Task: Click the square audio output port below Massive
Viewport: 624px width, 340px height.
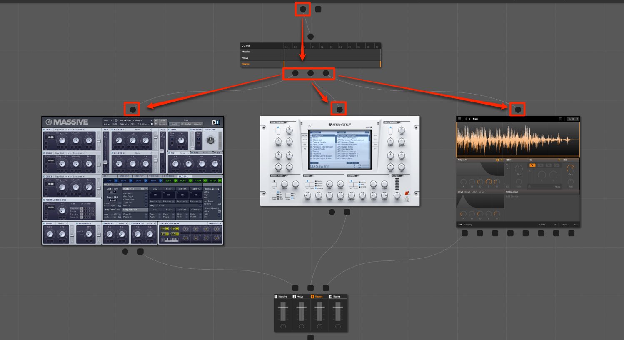Action: click(140, 252)
